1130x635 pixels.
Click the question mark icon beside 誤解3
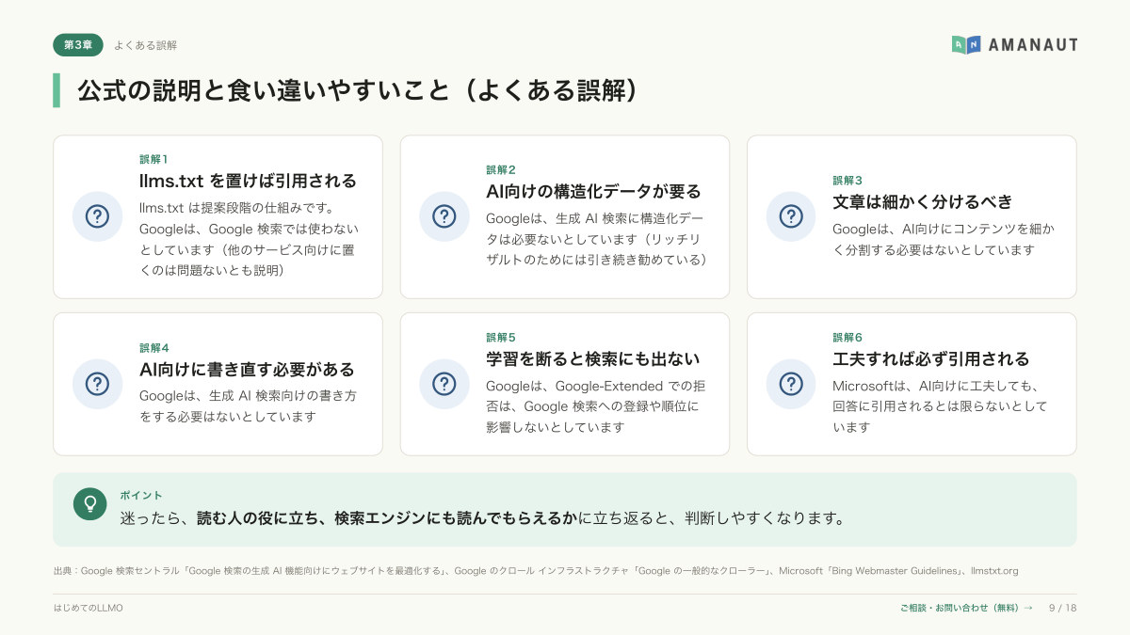point(791,216)
